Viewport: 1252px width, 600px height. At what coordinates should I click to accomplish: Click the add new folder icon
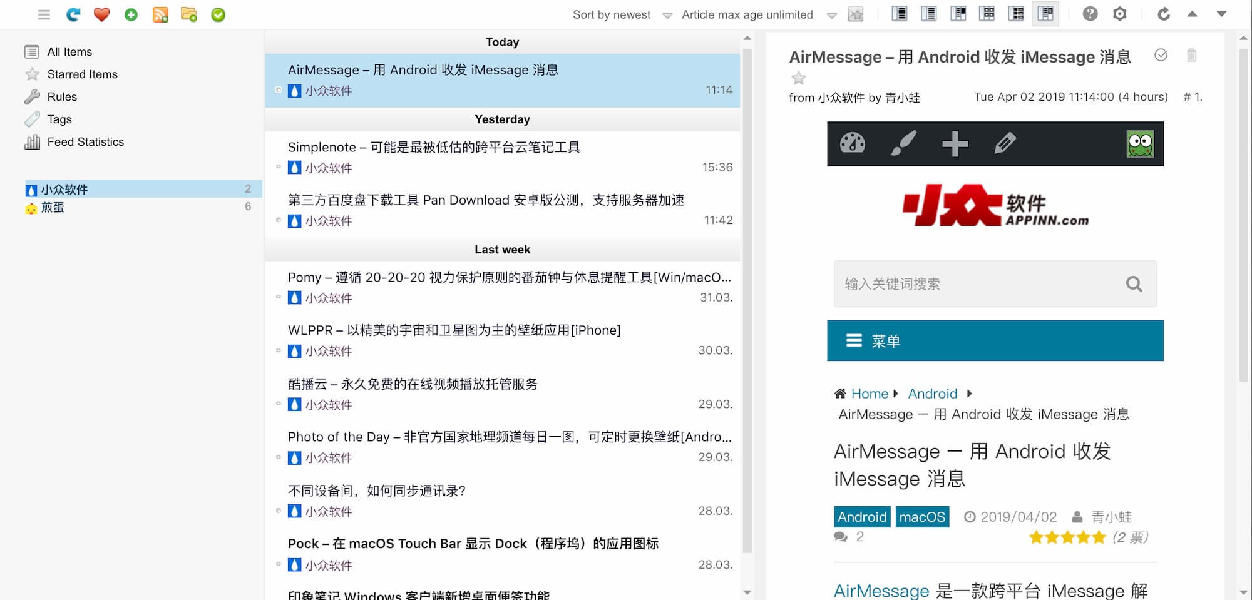(x=189, y=14)
